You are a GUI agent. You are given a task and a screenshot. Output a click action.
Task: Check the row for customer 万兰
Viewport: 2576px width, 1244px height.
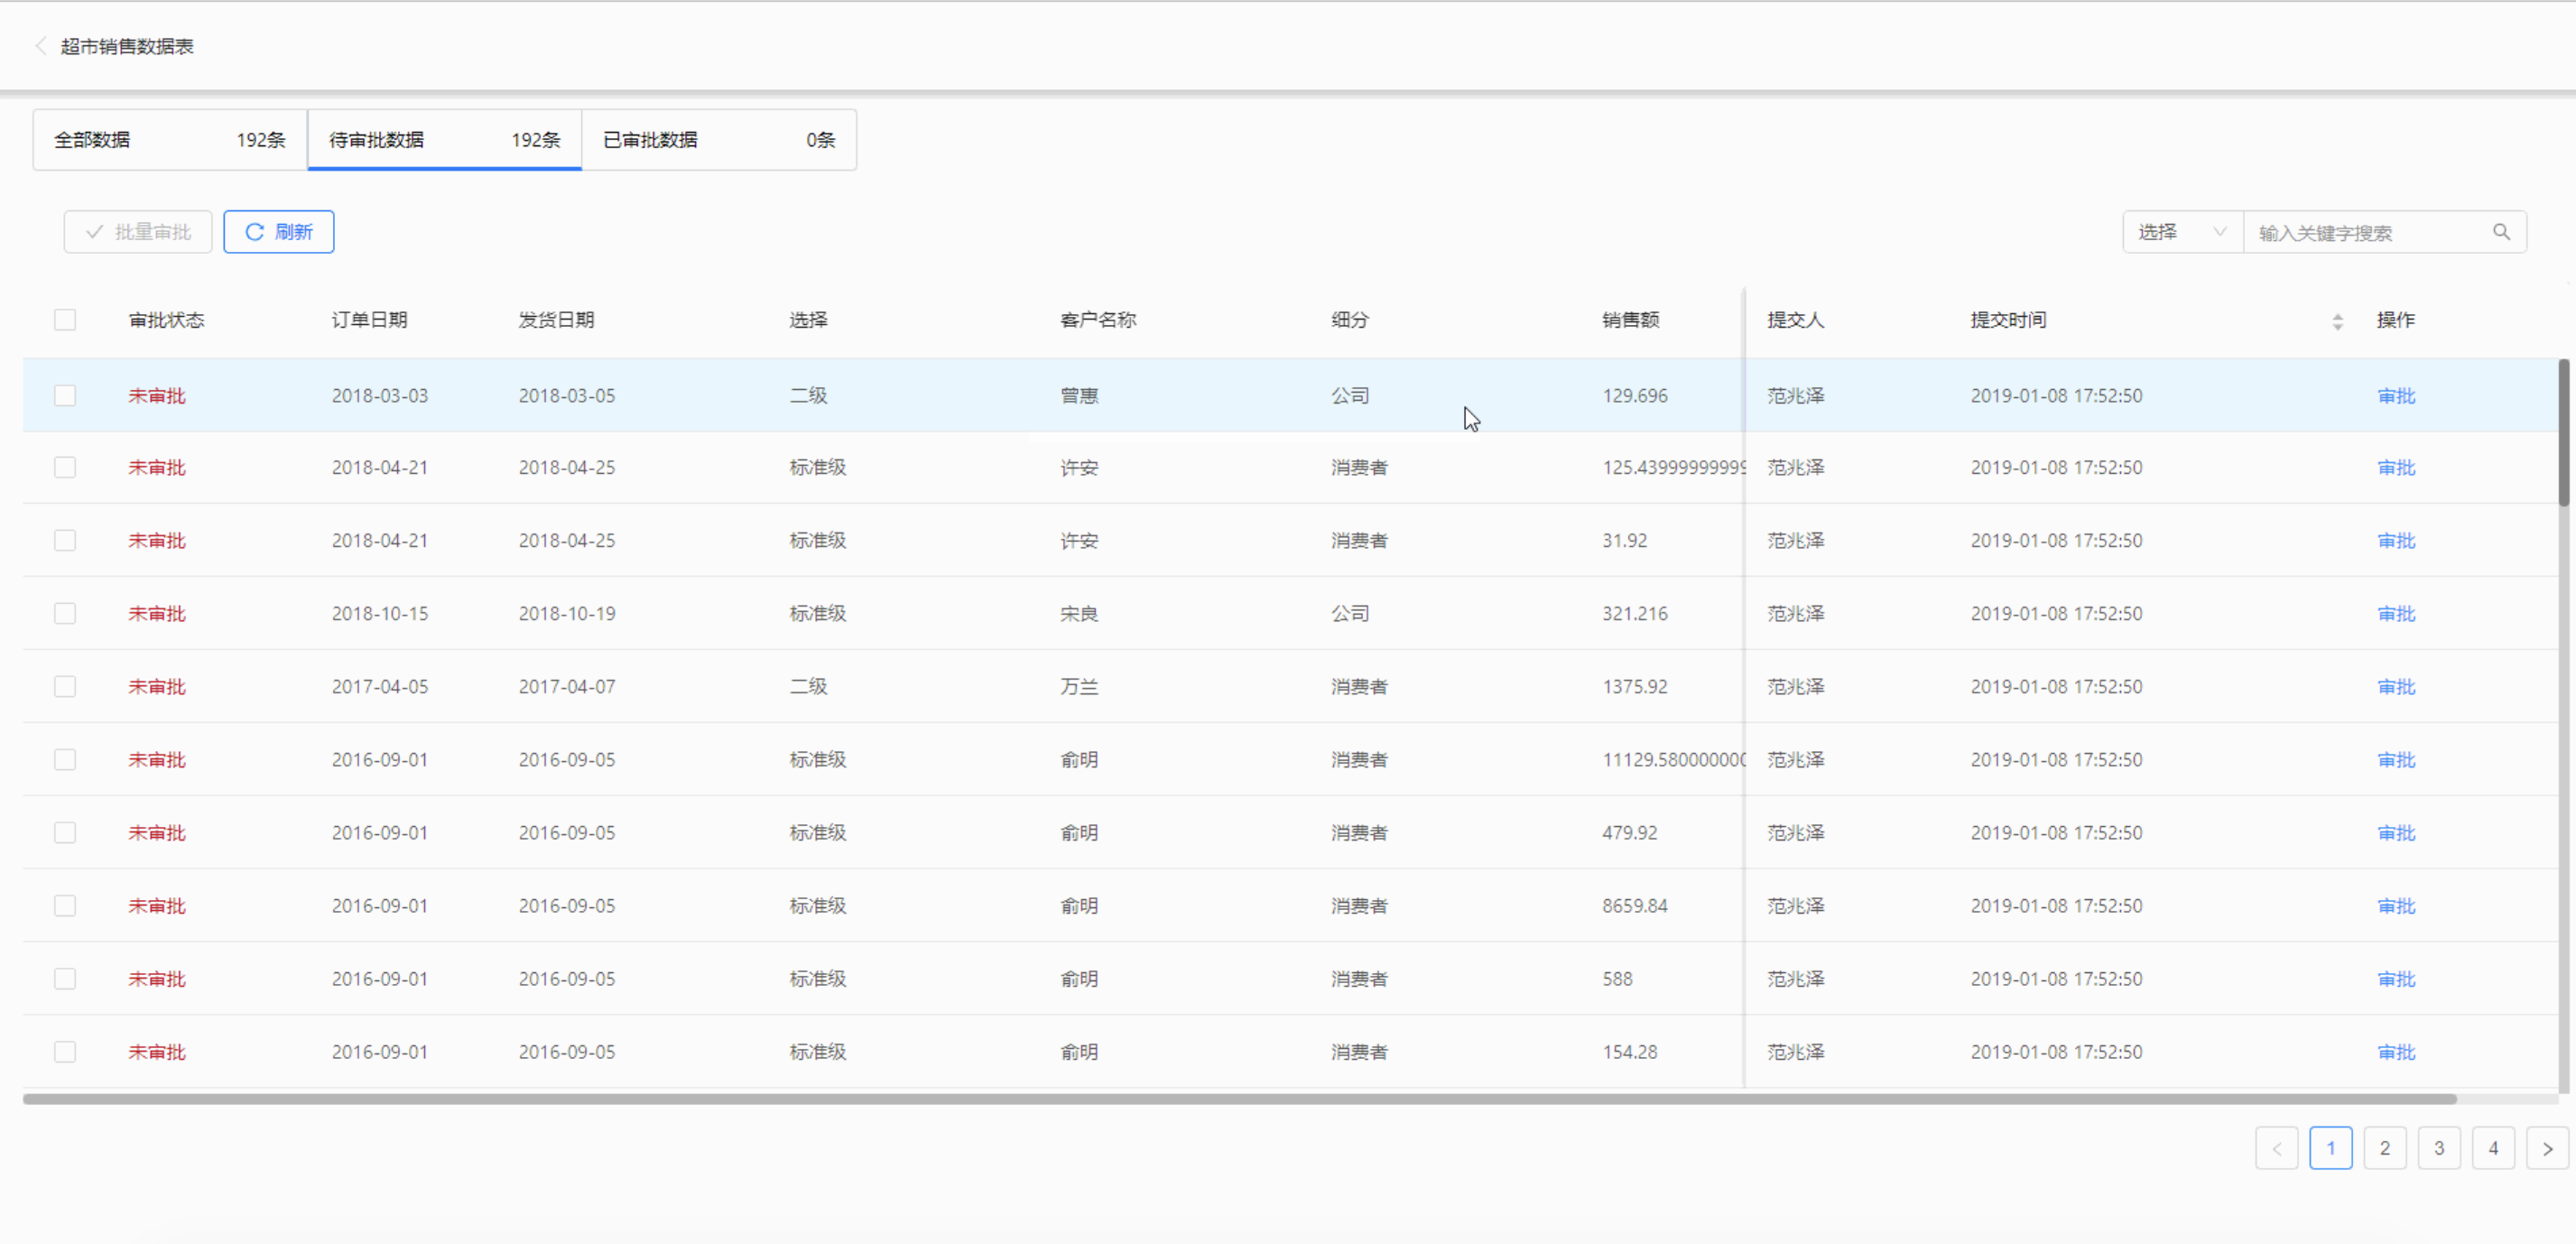[x=65, y=686]
